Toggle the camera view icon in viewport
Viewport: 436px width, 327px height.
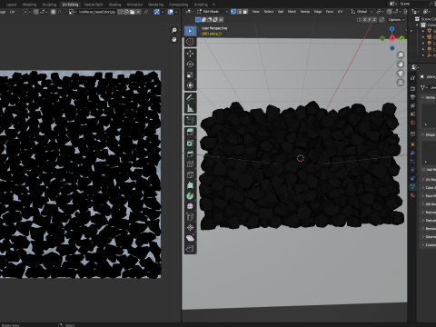[x=401, y=74]
